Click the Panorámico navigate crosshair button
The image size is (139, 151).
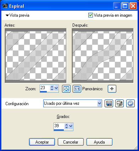[112, 89]
